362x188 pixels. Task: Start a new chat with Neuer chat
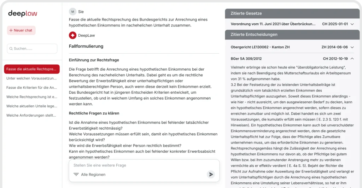coord(21,30)
